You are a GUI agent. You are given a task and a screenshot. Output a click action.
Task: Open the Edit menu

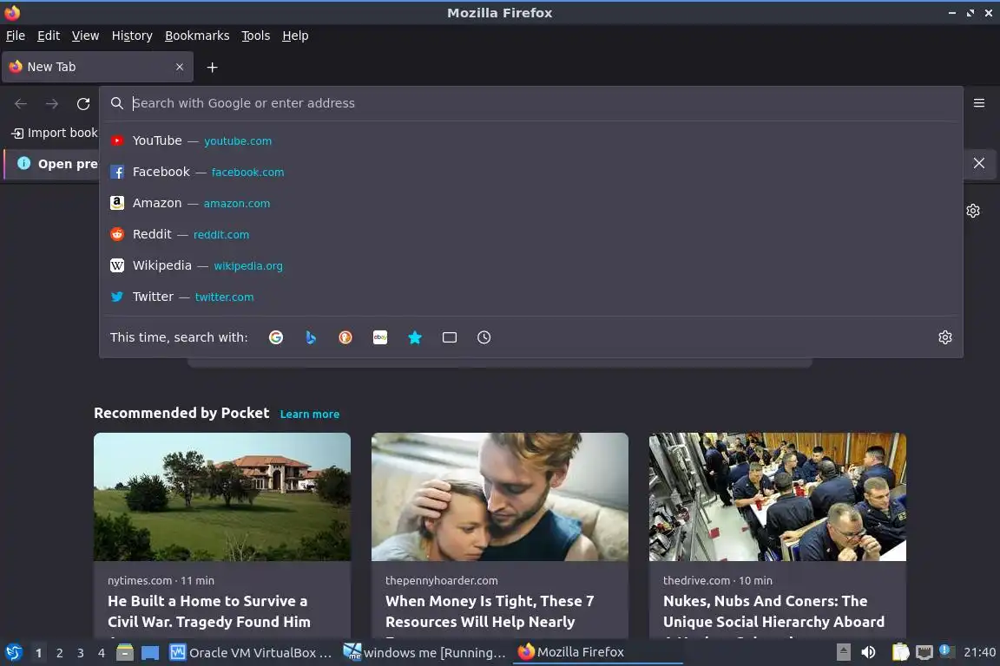tap(49, 36)
